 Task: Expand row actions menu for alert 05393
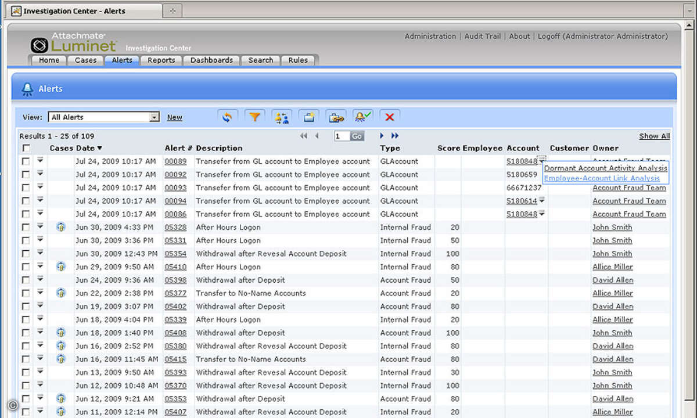click(x=40, y=372)
